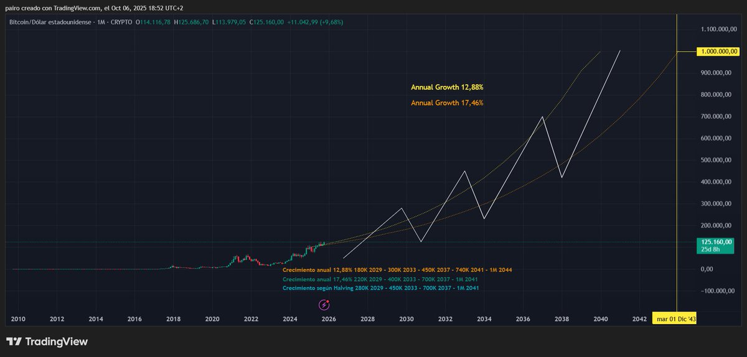Click the 2022 label on time axis
Screen dimensions: 747x357
tap(251, 319)
